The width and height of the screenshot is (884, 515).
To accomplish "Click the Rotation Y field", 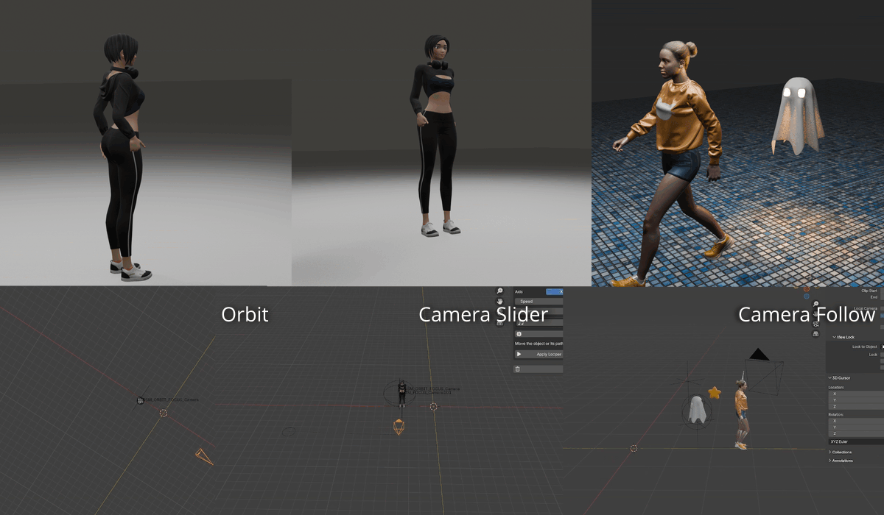I will (856, 427).
